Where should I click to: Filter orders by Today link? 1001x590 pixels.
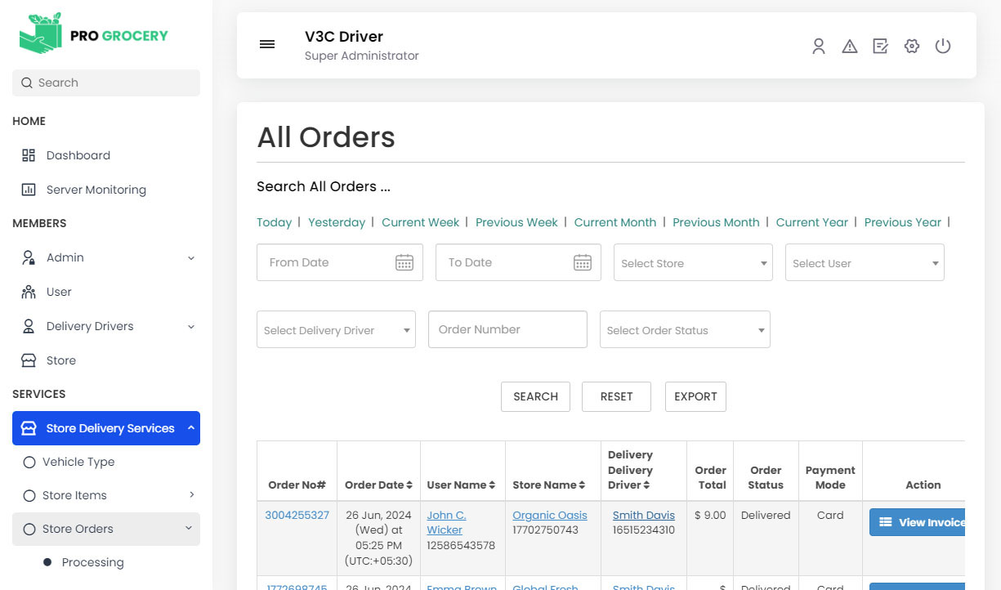click(274, 222)
